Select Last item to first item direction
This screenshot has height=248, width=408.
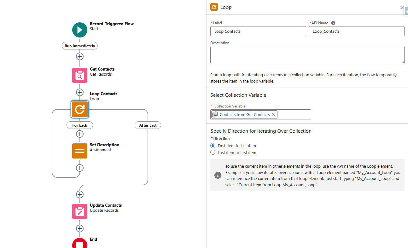[x=213, y=153]
